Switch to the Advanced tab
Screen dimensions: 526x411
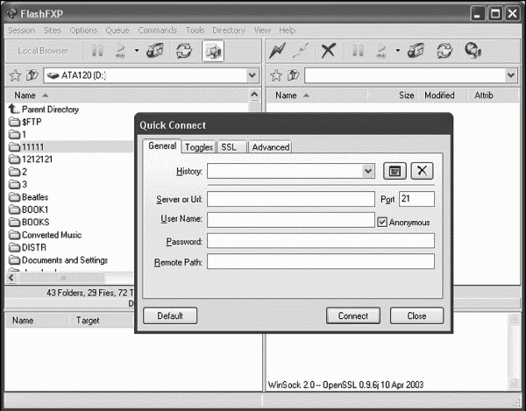pyautogui.click(x=270, y=147)
